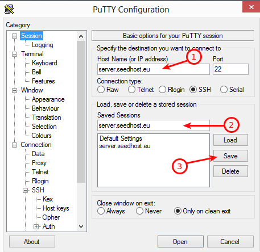Open the Auth category

49,226
